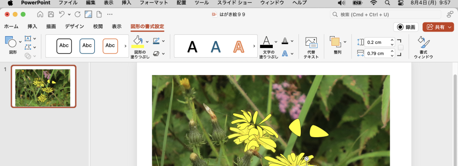Click the 共有 share button
Image resolution: width=458 pixels, height=166 pixels.
pos(438,27)
